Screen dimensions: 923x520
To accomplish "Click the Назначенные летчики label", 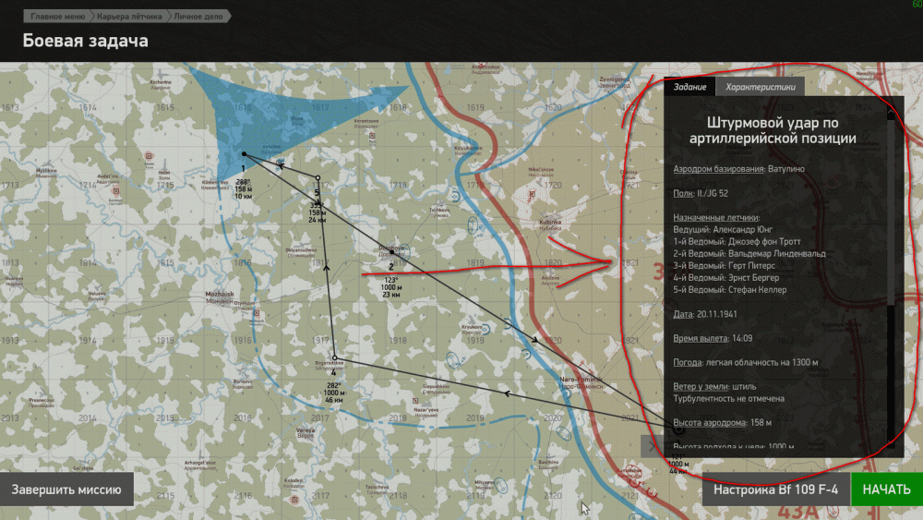I will pos(716,217).
